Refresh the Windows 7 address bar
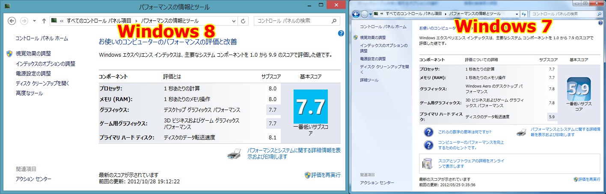606x194 pixels. 524,14
